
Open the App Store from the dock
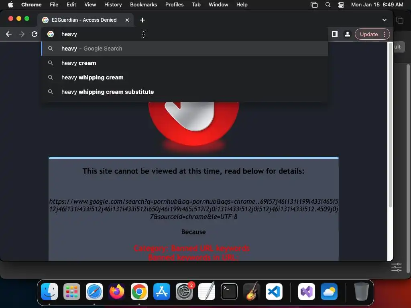click(x=161, y=292)
